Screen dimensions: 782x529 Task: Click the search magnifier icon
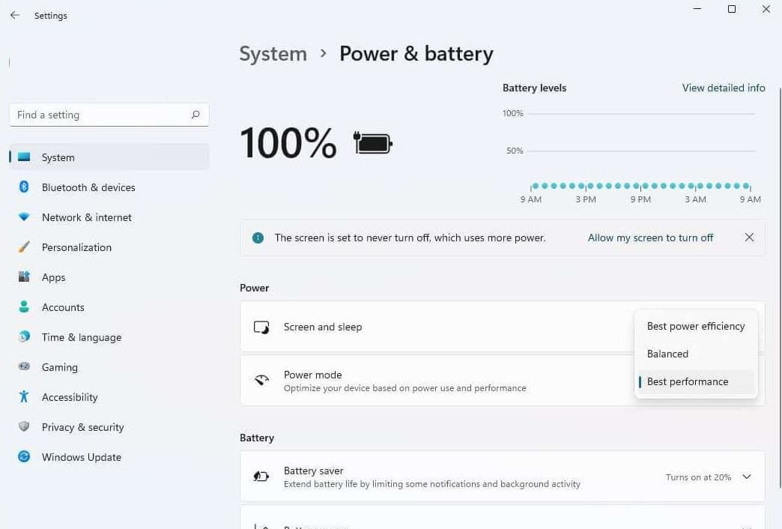tap(195, 115)
